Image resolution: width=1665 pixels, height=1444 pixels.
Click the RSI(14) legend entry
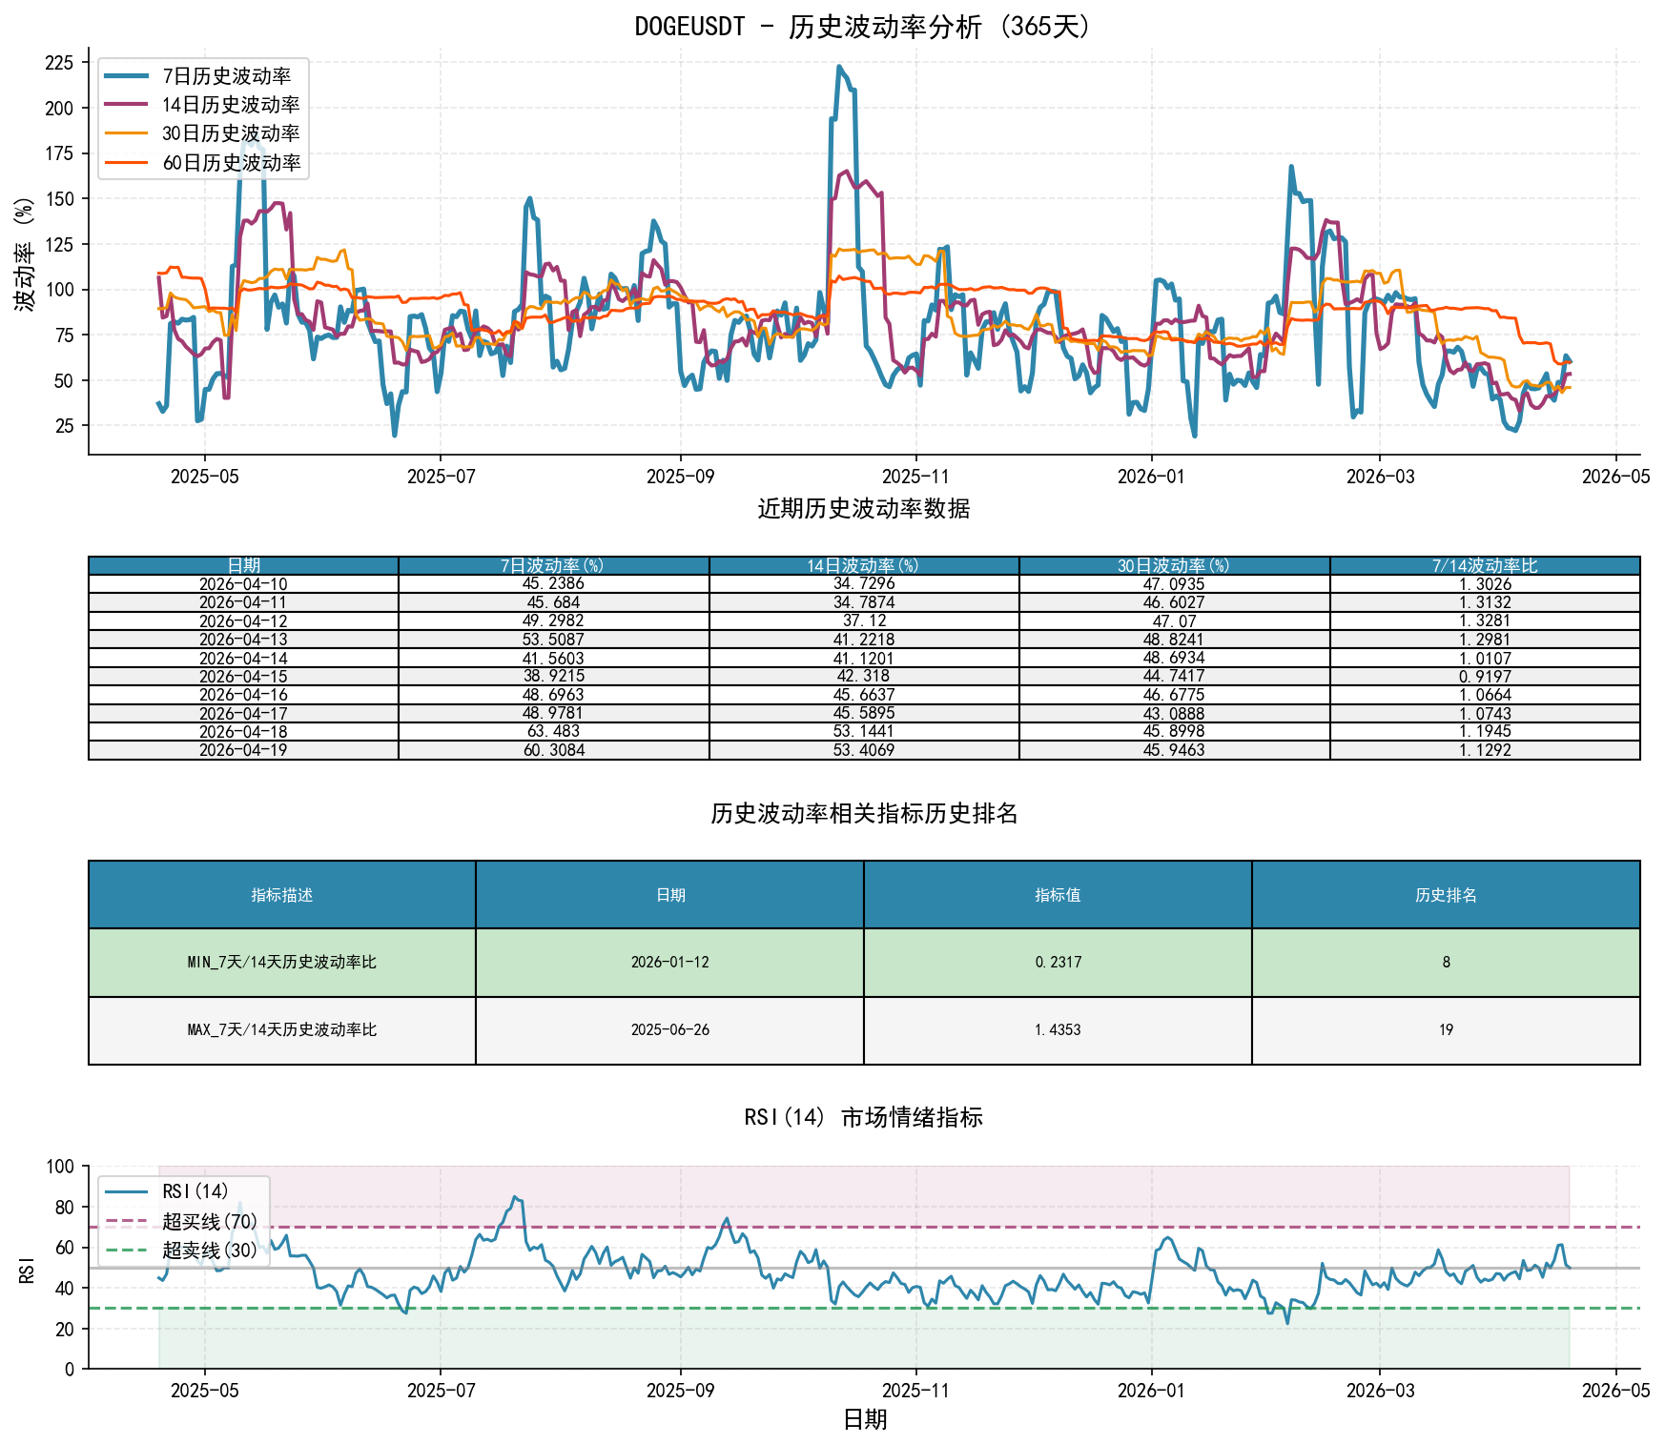(169, 1191)
